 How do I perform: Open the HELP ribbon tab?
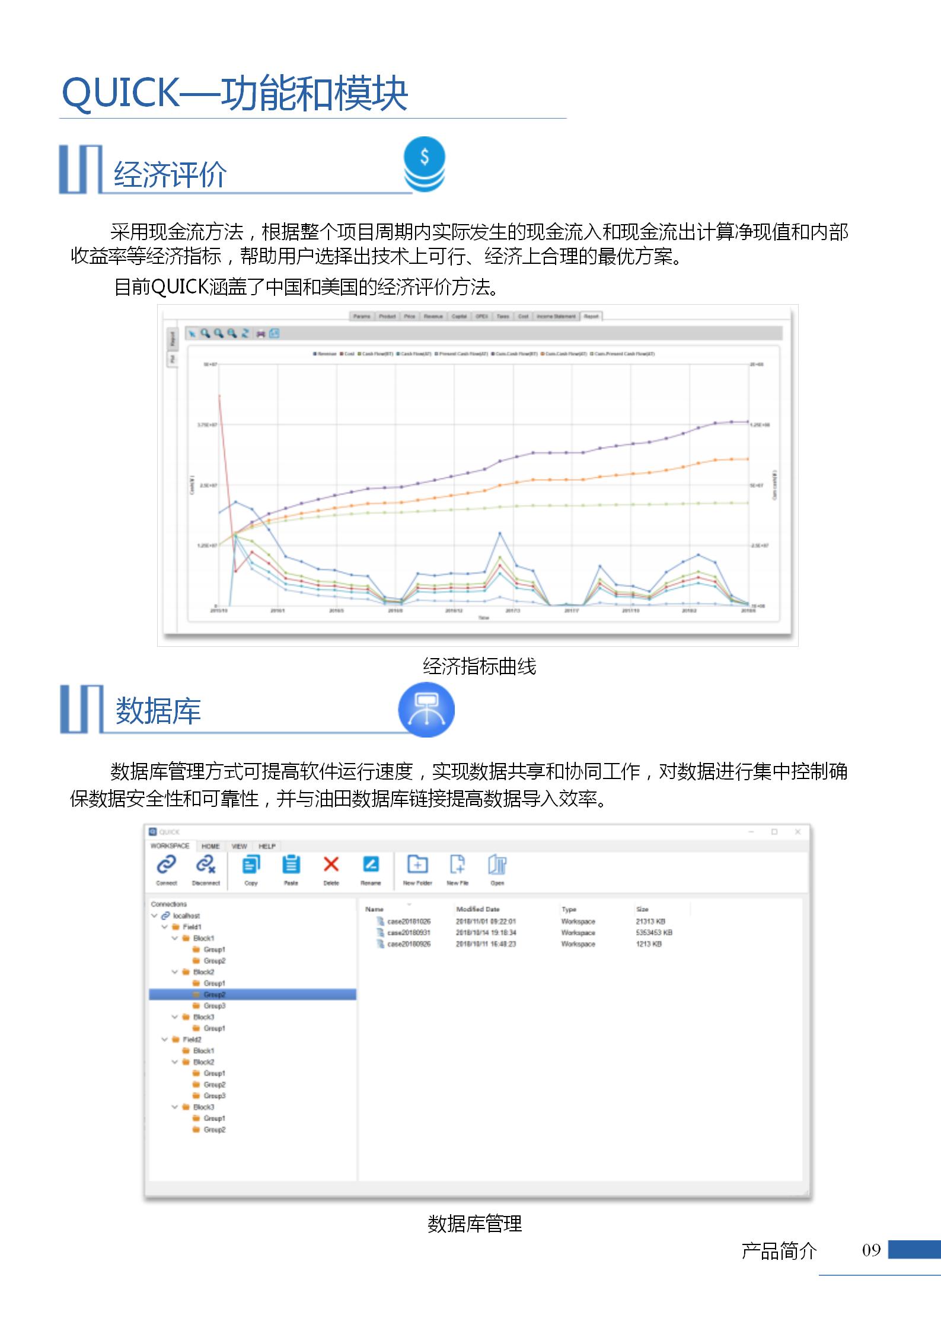267,846
